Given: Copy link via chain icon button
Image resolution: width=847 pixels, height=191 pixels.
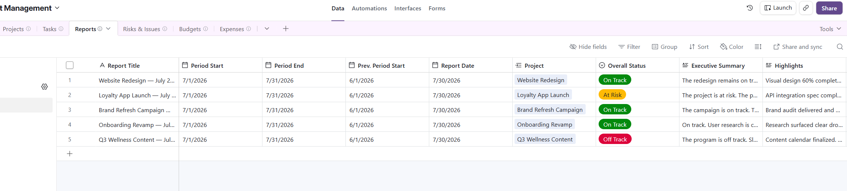Looking at the screenshot, I should pyautogui.click(x=806, y=8).
